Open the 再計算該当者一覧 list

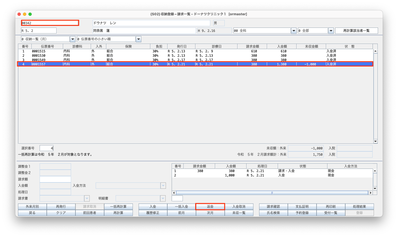tap(356, 31)
